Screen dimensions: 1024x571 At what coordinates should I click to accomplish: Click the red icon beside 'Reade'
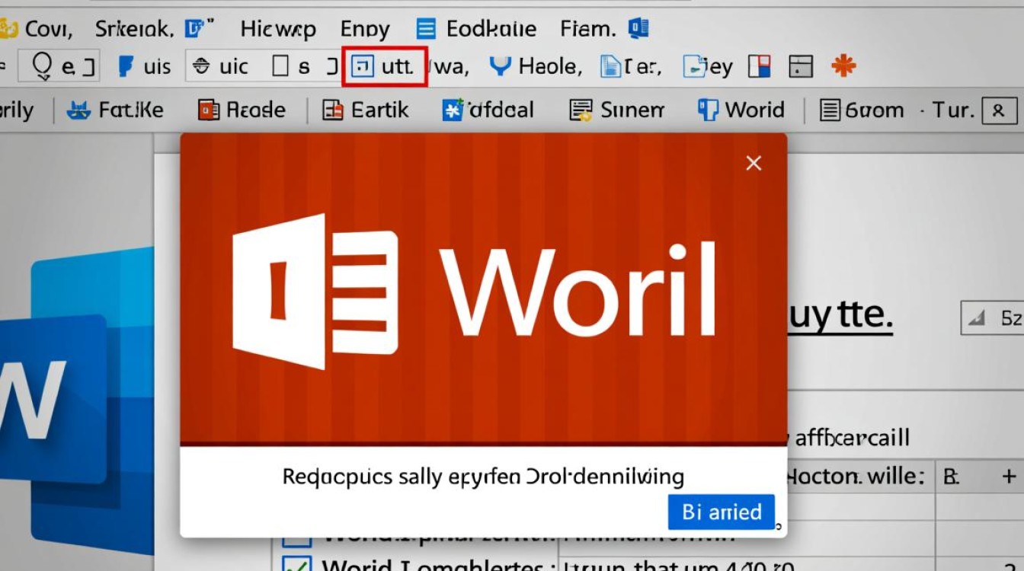(x=209, y=110)
